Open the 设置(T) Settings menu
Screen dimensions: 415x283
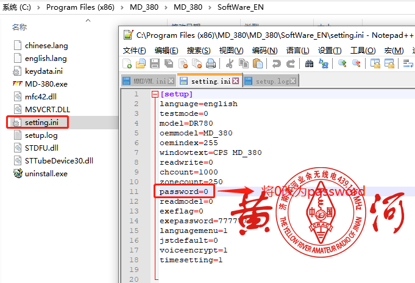[330, 51]
